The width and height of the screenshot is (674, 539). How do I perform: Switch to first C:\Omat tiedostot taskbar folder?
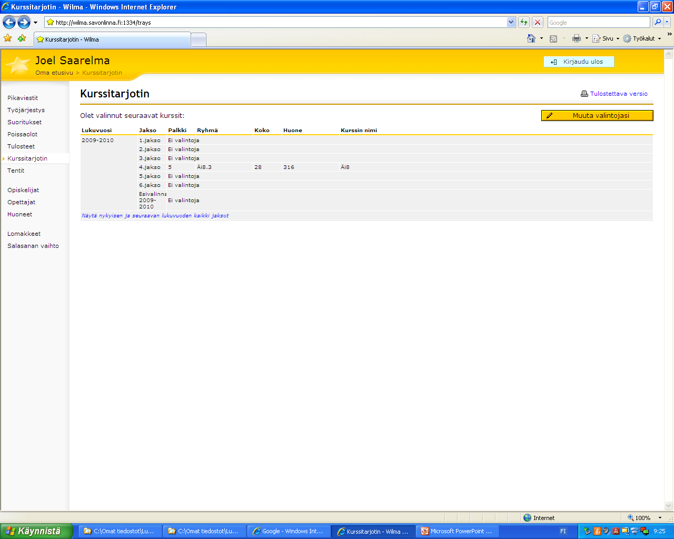[x=121, y=531]
